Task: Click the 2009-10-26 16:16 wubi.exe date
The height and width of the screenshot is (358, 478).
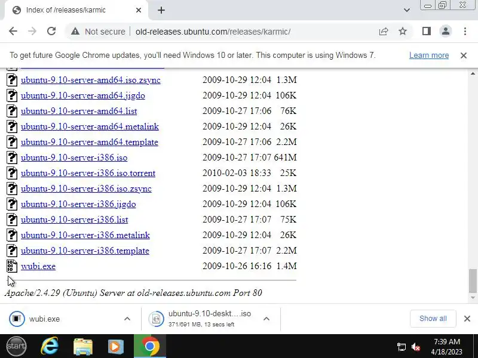Action: (x=237, y=266)
